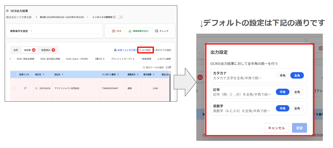Image resolution: width=333 pixels, height=148 pixels.
Task: Select the 処理済み tab
Action: 48,50
